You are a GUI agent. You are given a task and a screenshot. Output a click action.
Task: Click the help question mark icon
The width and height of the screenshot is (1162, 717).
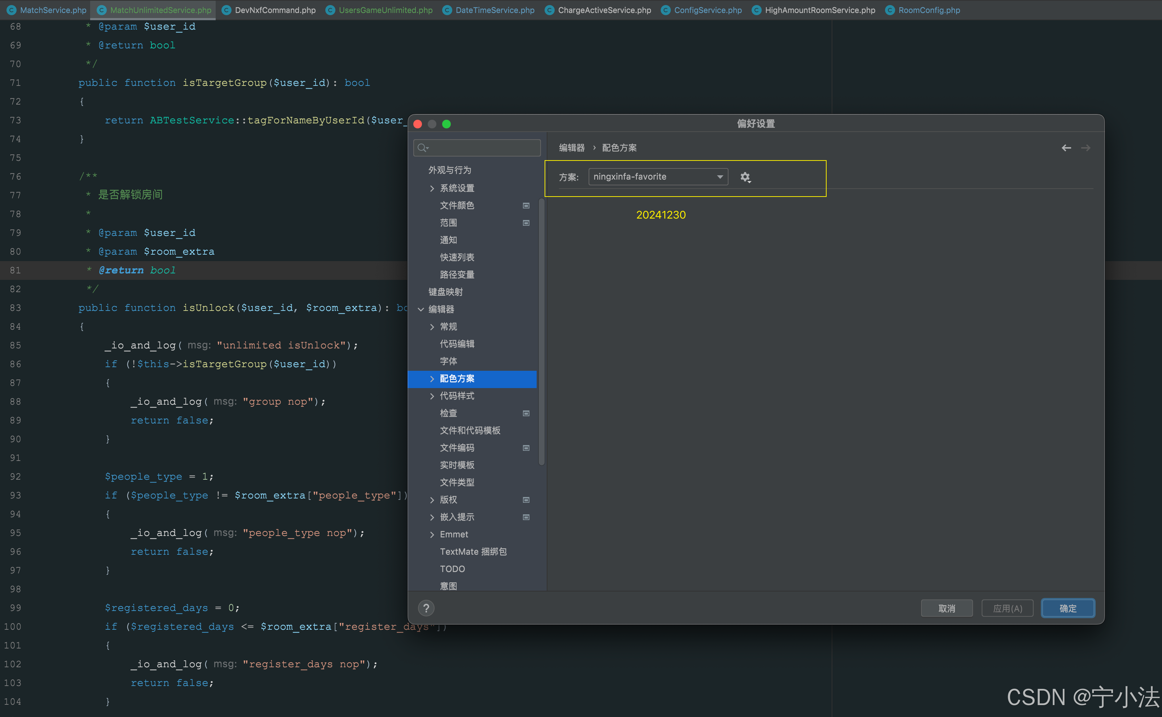426,608
